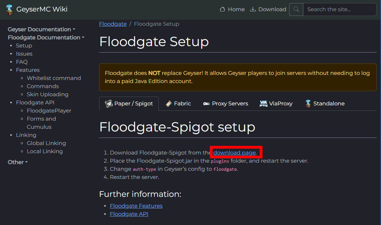This screenshot has height=225, width=381.
Task: Go to Home in the top navigation
Action: 232,9
